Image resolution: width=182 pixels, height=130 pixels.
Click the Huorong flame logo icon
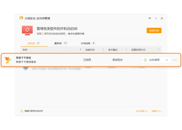click(21, 18)
